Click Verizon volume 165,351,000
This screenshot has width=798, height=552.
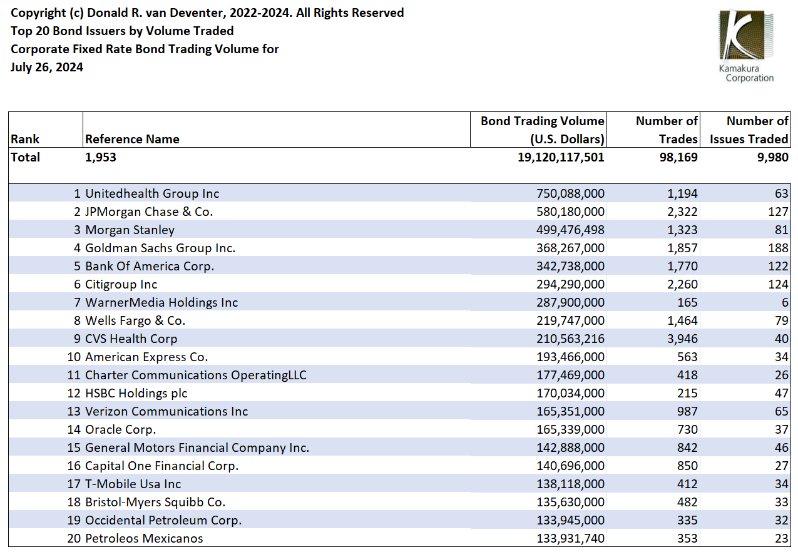tap(571, 411)
